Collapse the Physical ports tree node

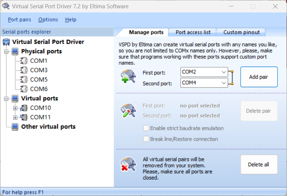(x=6, y=52)
